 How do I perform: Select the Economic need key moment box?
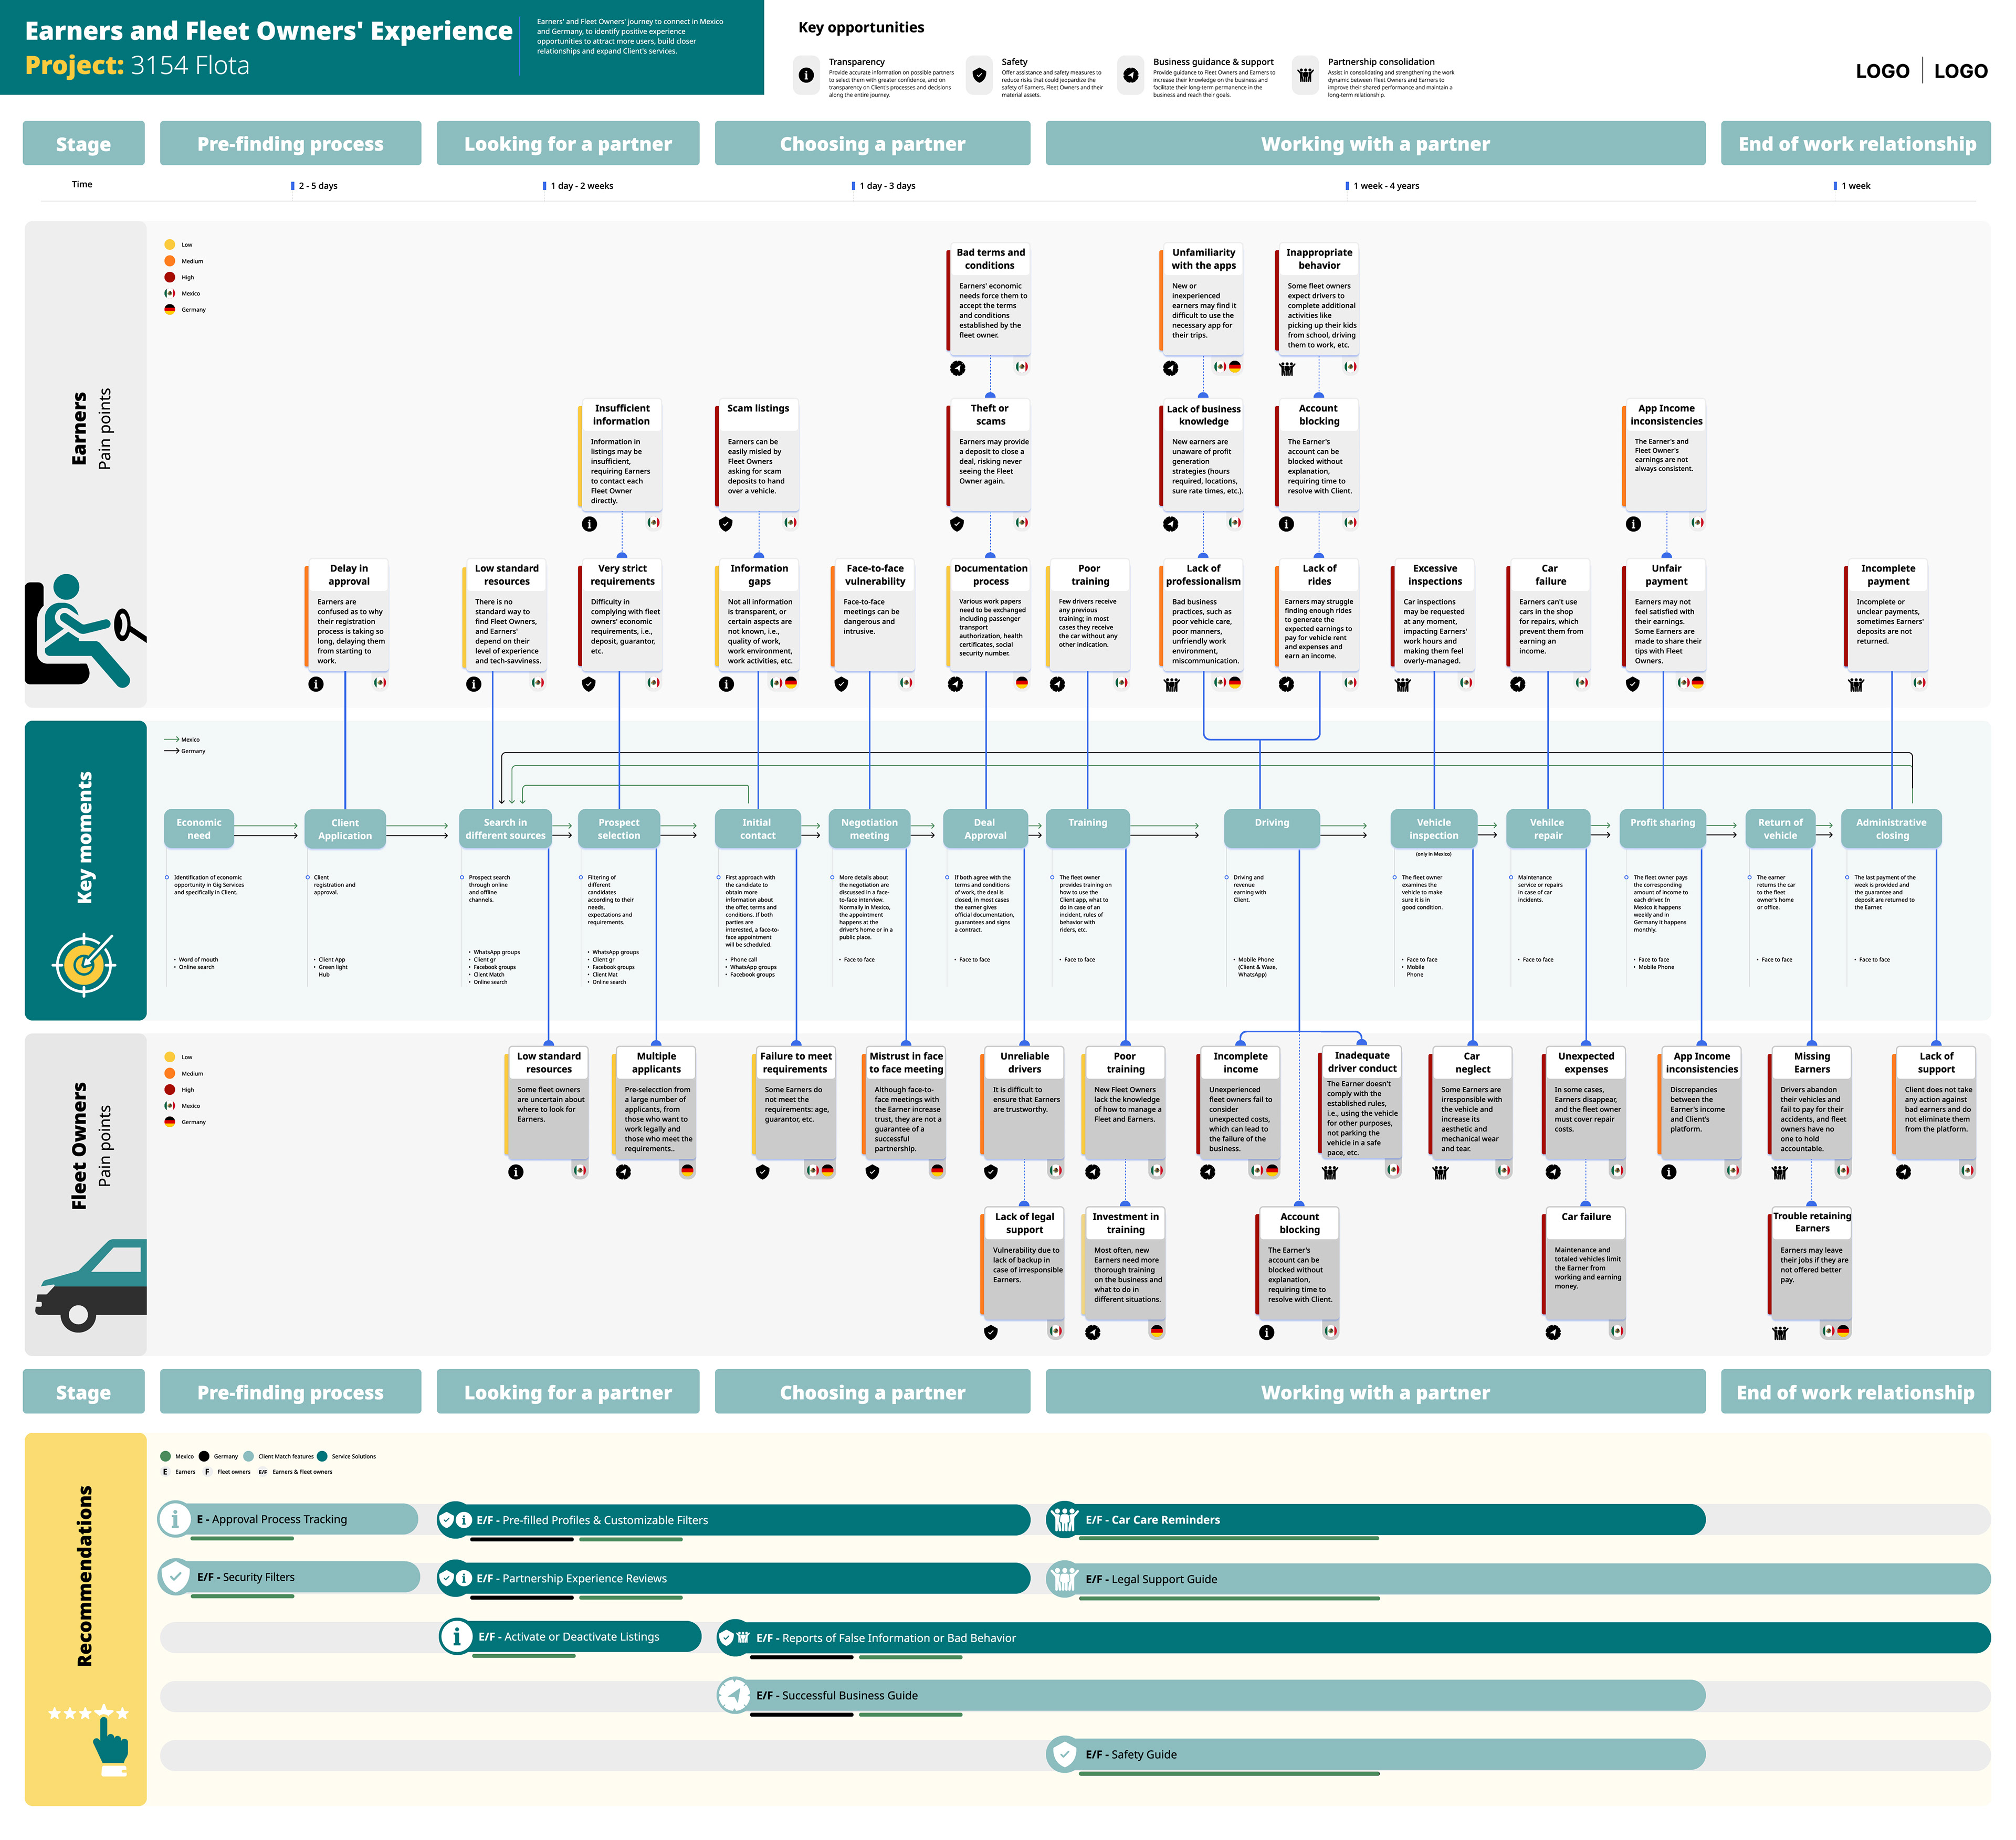(x=199, y=829)
